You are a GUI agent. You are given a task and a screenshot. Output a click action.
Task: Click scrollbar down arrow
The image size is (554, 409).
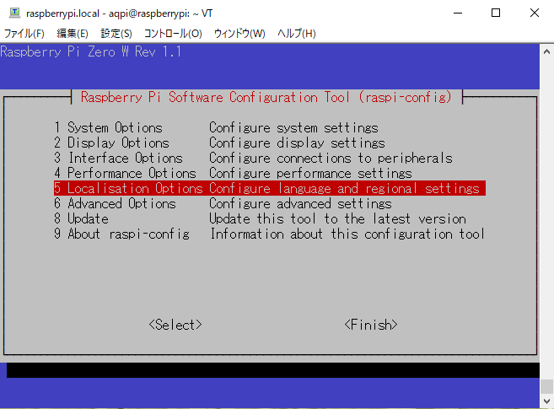546,401
